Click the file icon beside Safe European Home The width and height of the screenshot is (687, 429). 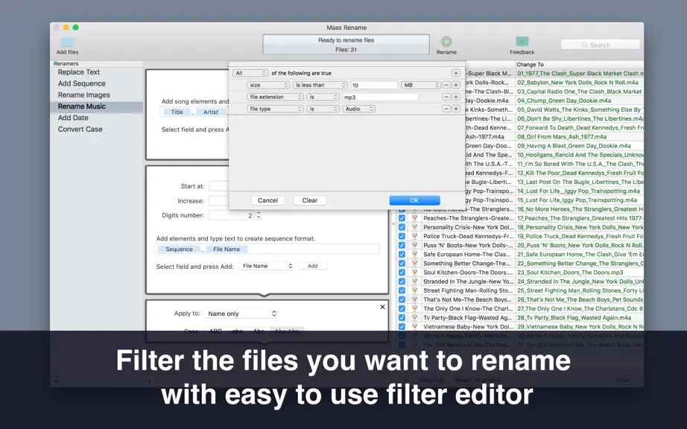tap(414, 254)
